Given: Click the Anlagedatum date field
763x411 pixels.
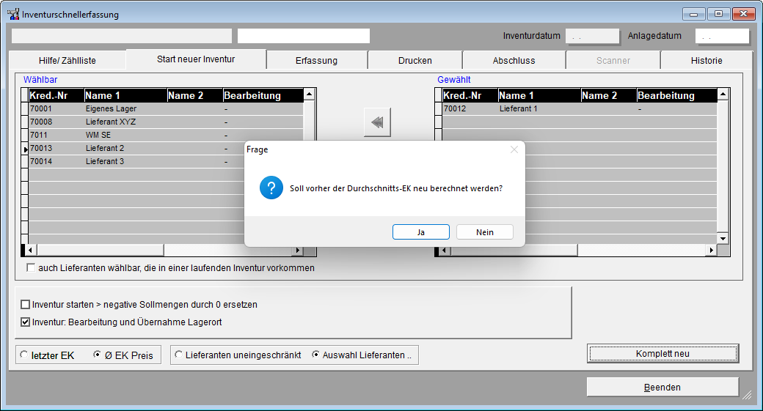Looking at the screenshot, I should (722, 36).
